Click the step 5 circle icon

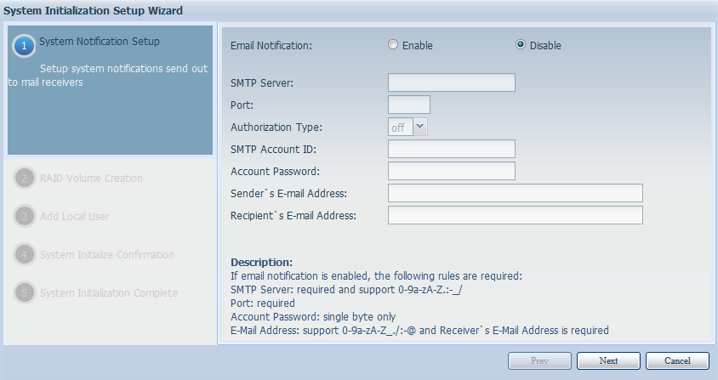[x=26, y=293]
